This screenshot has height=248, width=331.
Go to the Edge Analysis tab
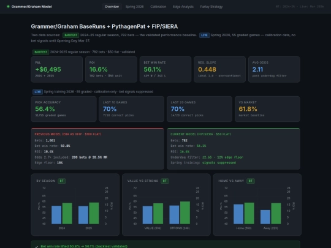coord(183,7)
